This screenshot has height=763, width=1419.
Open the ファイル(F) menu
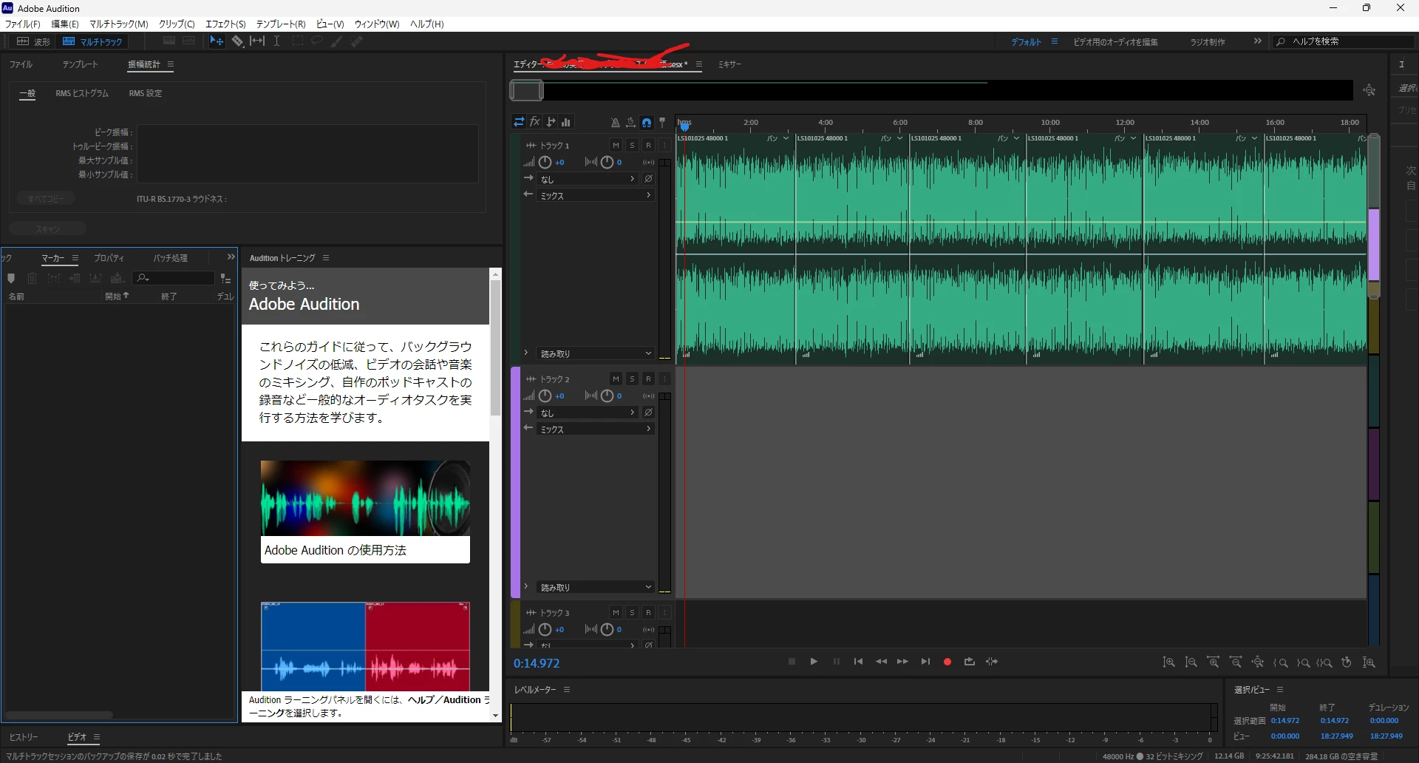coord(23,24)
